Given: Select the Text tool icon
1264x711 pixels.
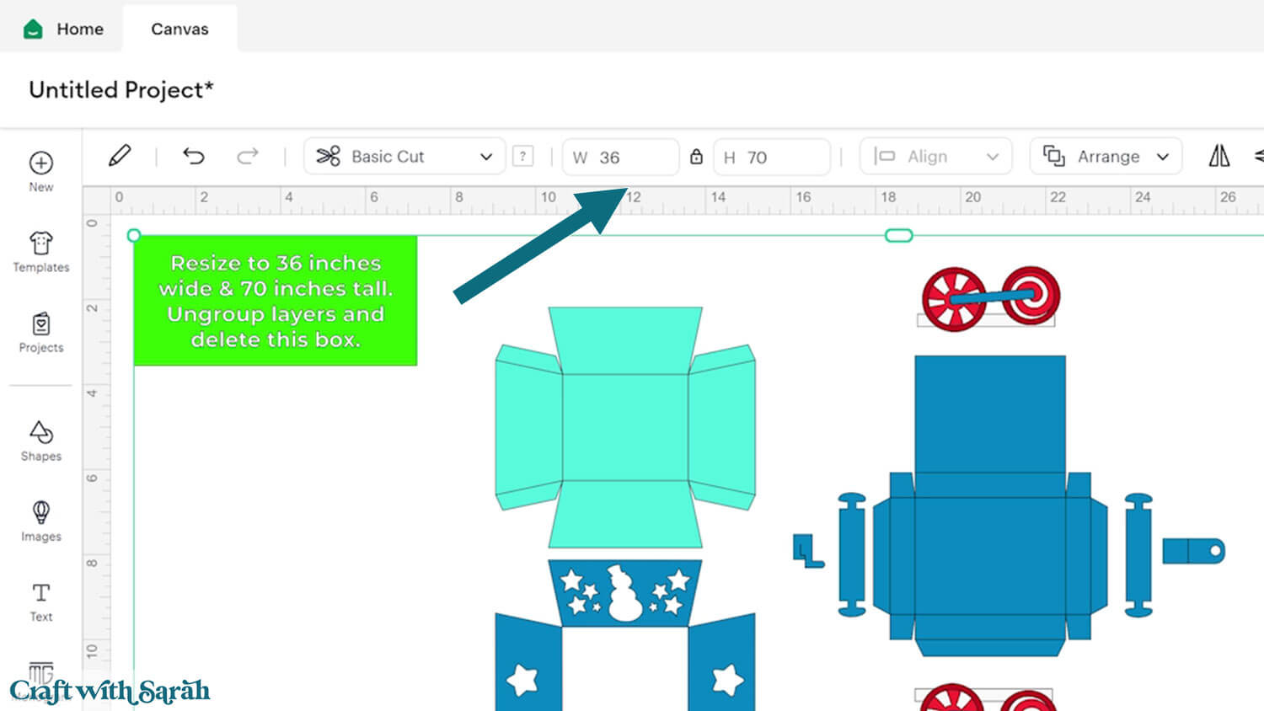Looking at the screenshot, I should tap(41, 592).
